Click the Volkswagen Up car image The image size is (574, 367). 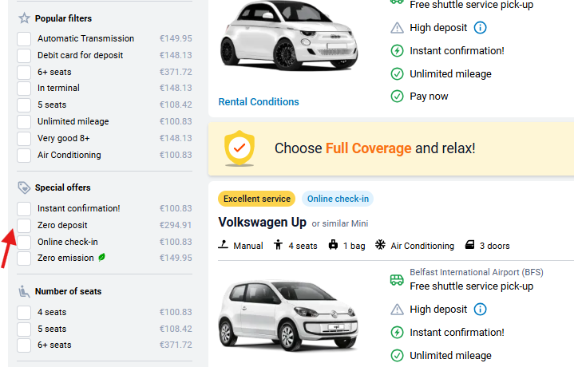271,313
